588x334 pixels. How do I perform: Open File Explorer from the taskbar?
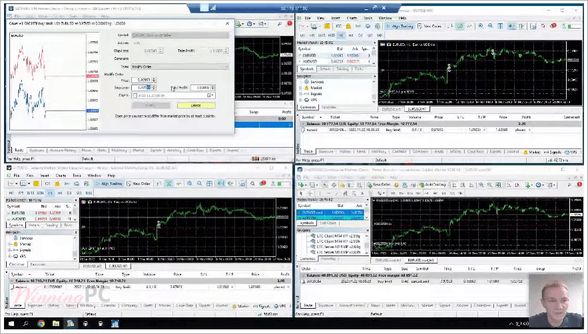(x=56, y=323)
